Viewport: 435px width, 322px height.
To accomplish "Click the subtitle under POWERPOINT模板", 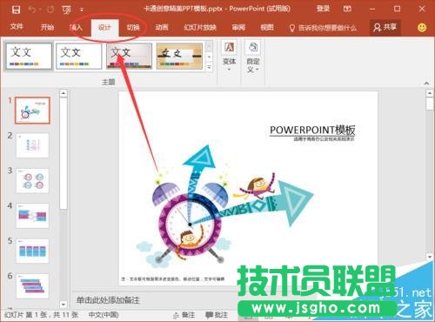I will 324,139.
